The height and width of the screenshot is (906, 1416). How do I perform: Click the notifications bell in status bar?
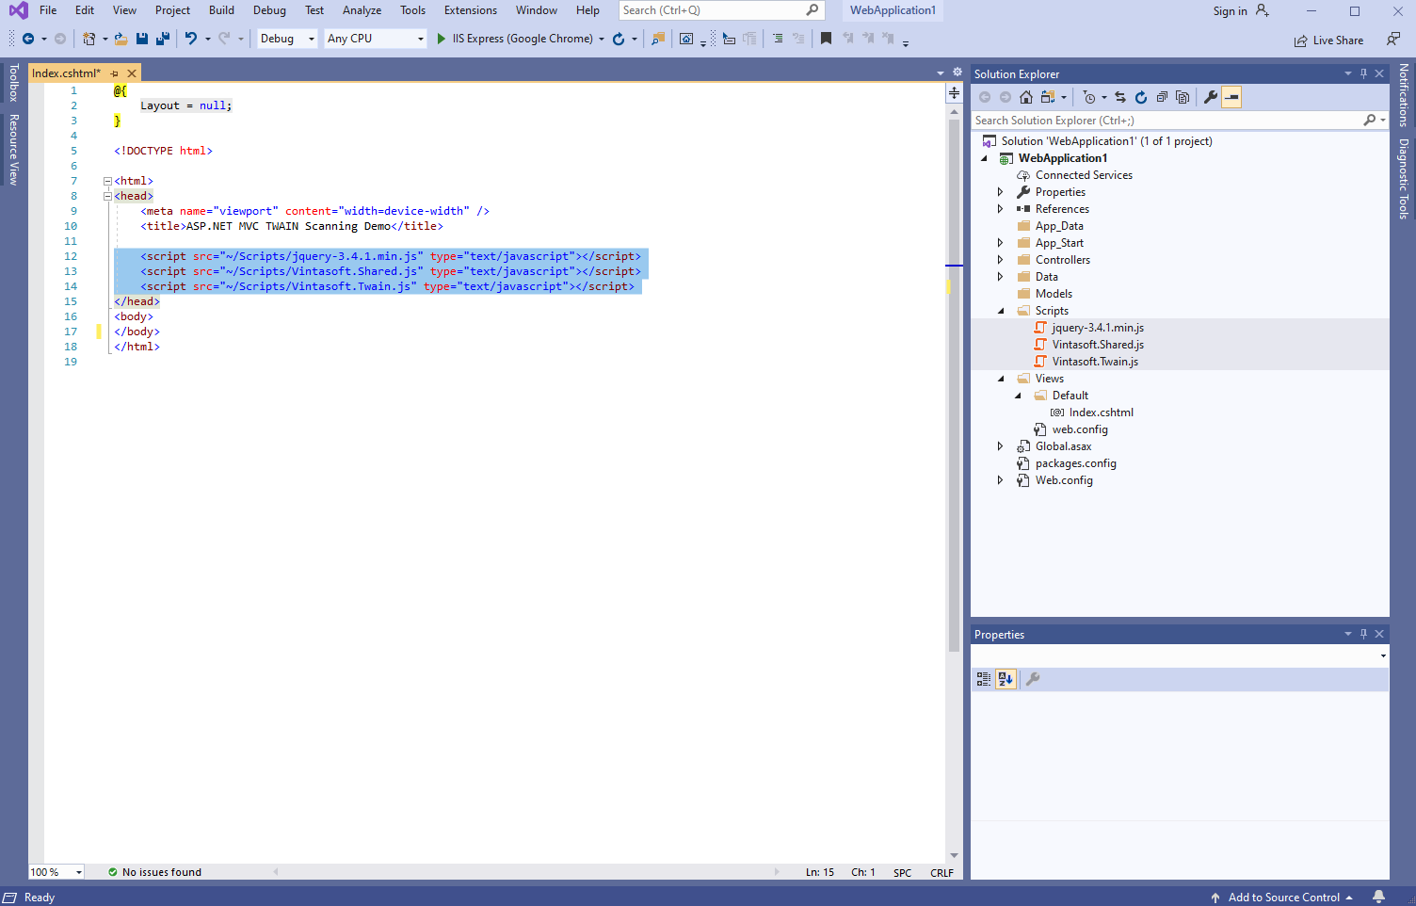click(x=1378, y=897)
